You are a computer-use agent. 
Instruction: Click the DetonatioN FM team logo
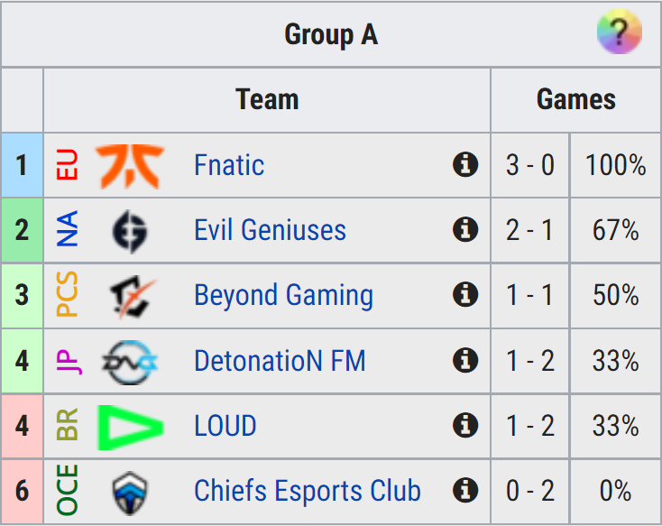tap(130, 362)
